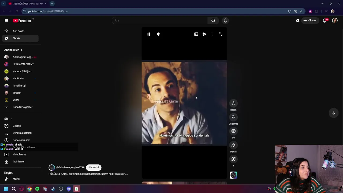
Task: Expand the Abonelikler section
Action: tap(13, 50)
